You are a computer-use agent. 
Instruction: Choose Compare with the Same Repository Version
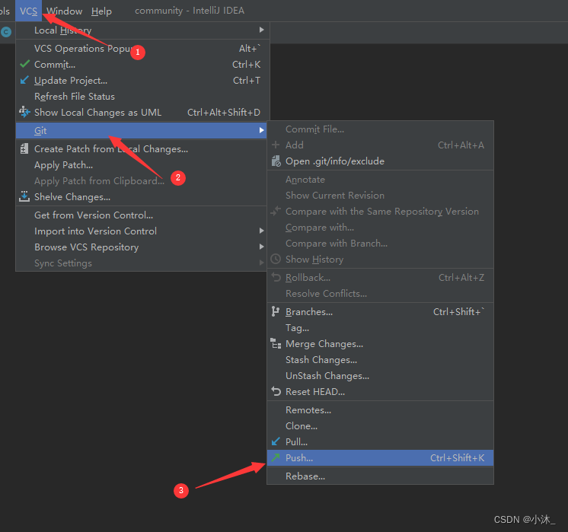380,212
